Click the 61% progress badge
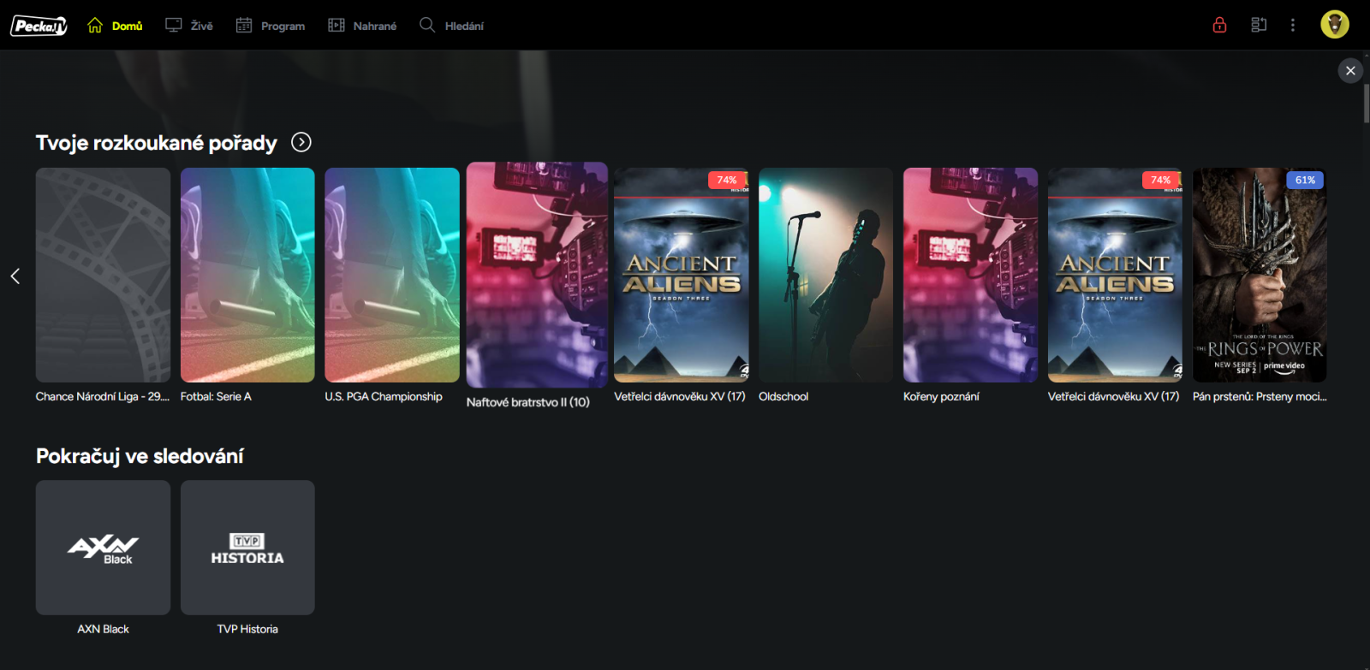1370x670 pixels. (x=1305, y=181)
